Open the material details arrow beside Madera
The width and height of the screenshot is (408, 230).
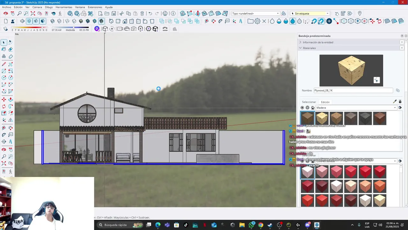pyautogui.click(x=400, y=108)
